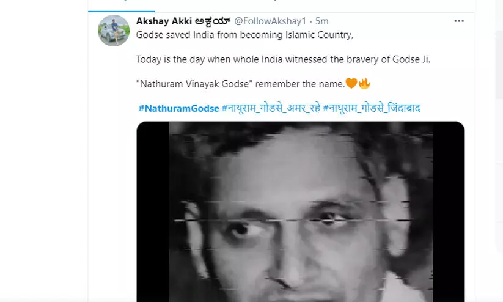Open tweet by clicking 'Godse saved India' line
This screenshot has width=503, height=302.
tap(244, 35)
